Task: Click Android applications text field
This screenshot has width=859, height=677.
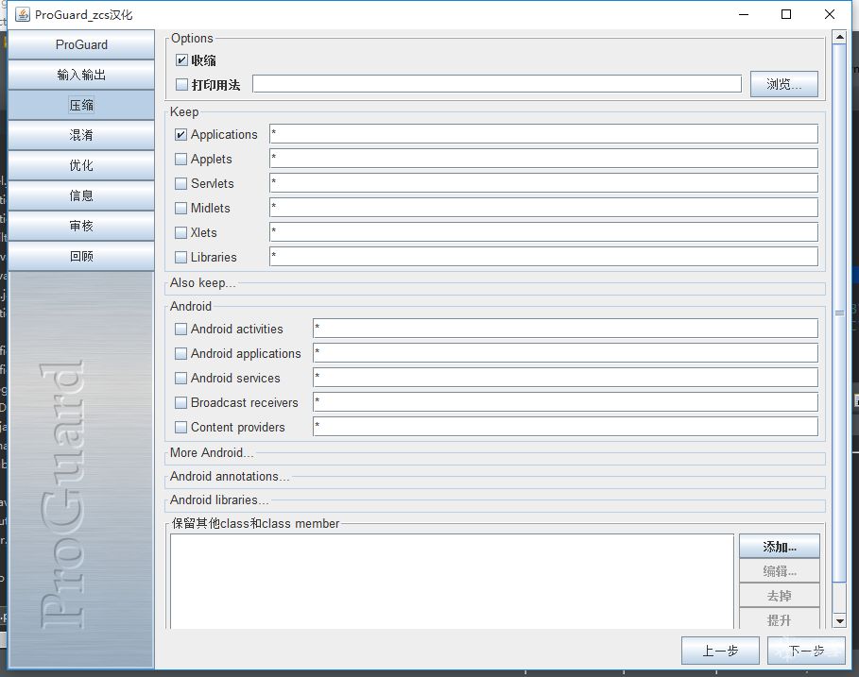Action: tap(565, 353)
